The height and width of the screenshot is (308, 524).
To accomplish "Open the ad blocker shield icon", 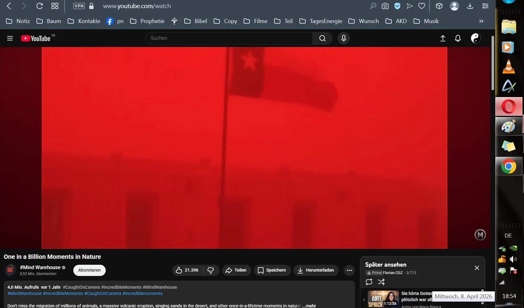I will (x=397, y=6).
